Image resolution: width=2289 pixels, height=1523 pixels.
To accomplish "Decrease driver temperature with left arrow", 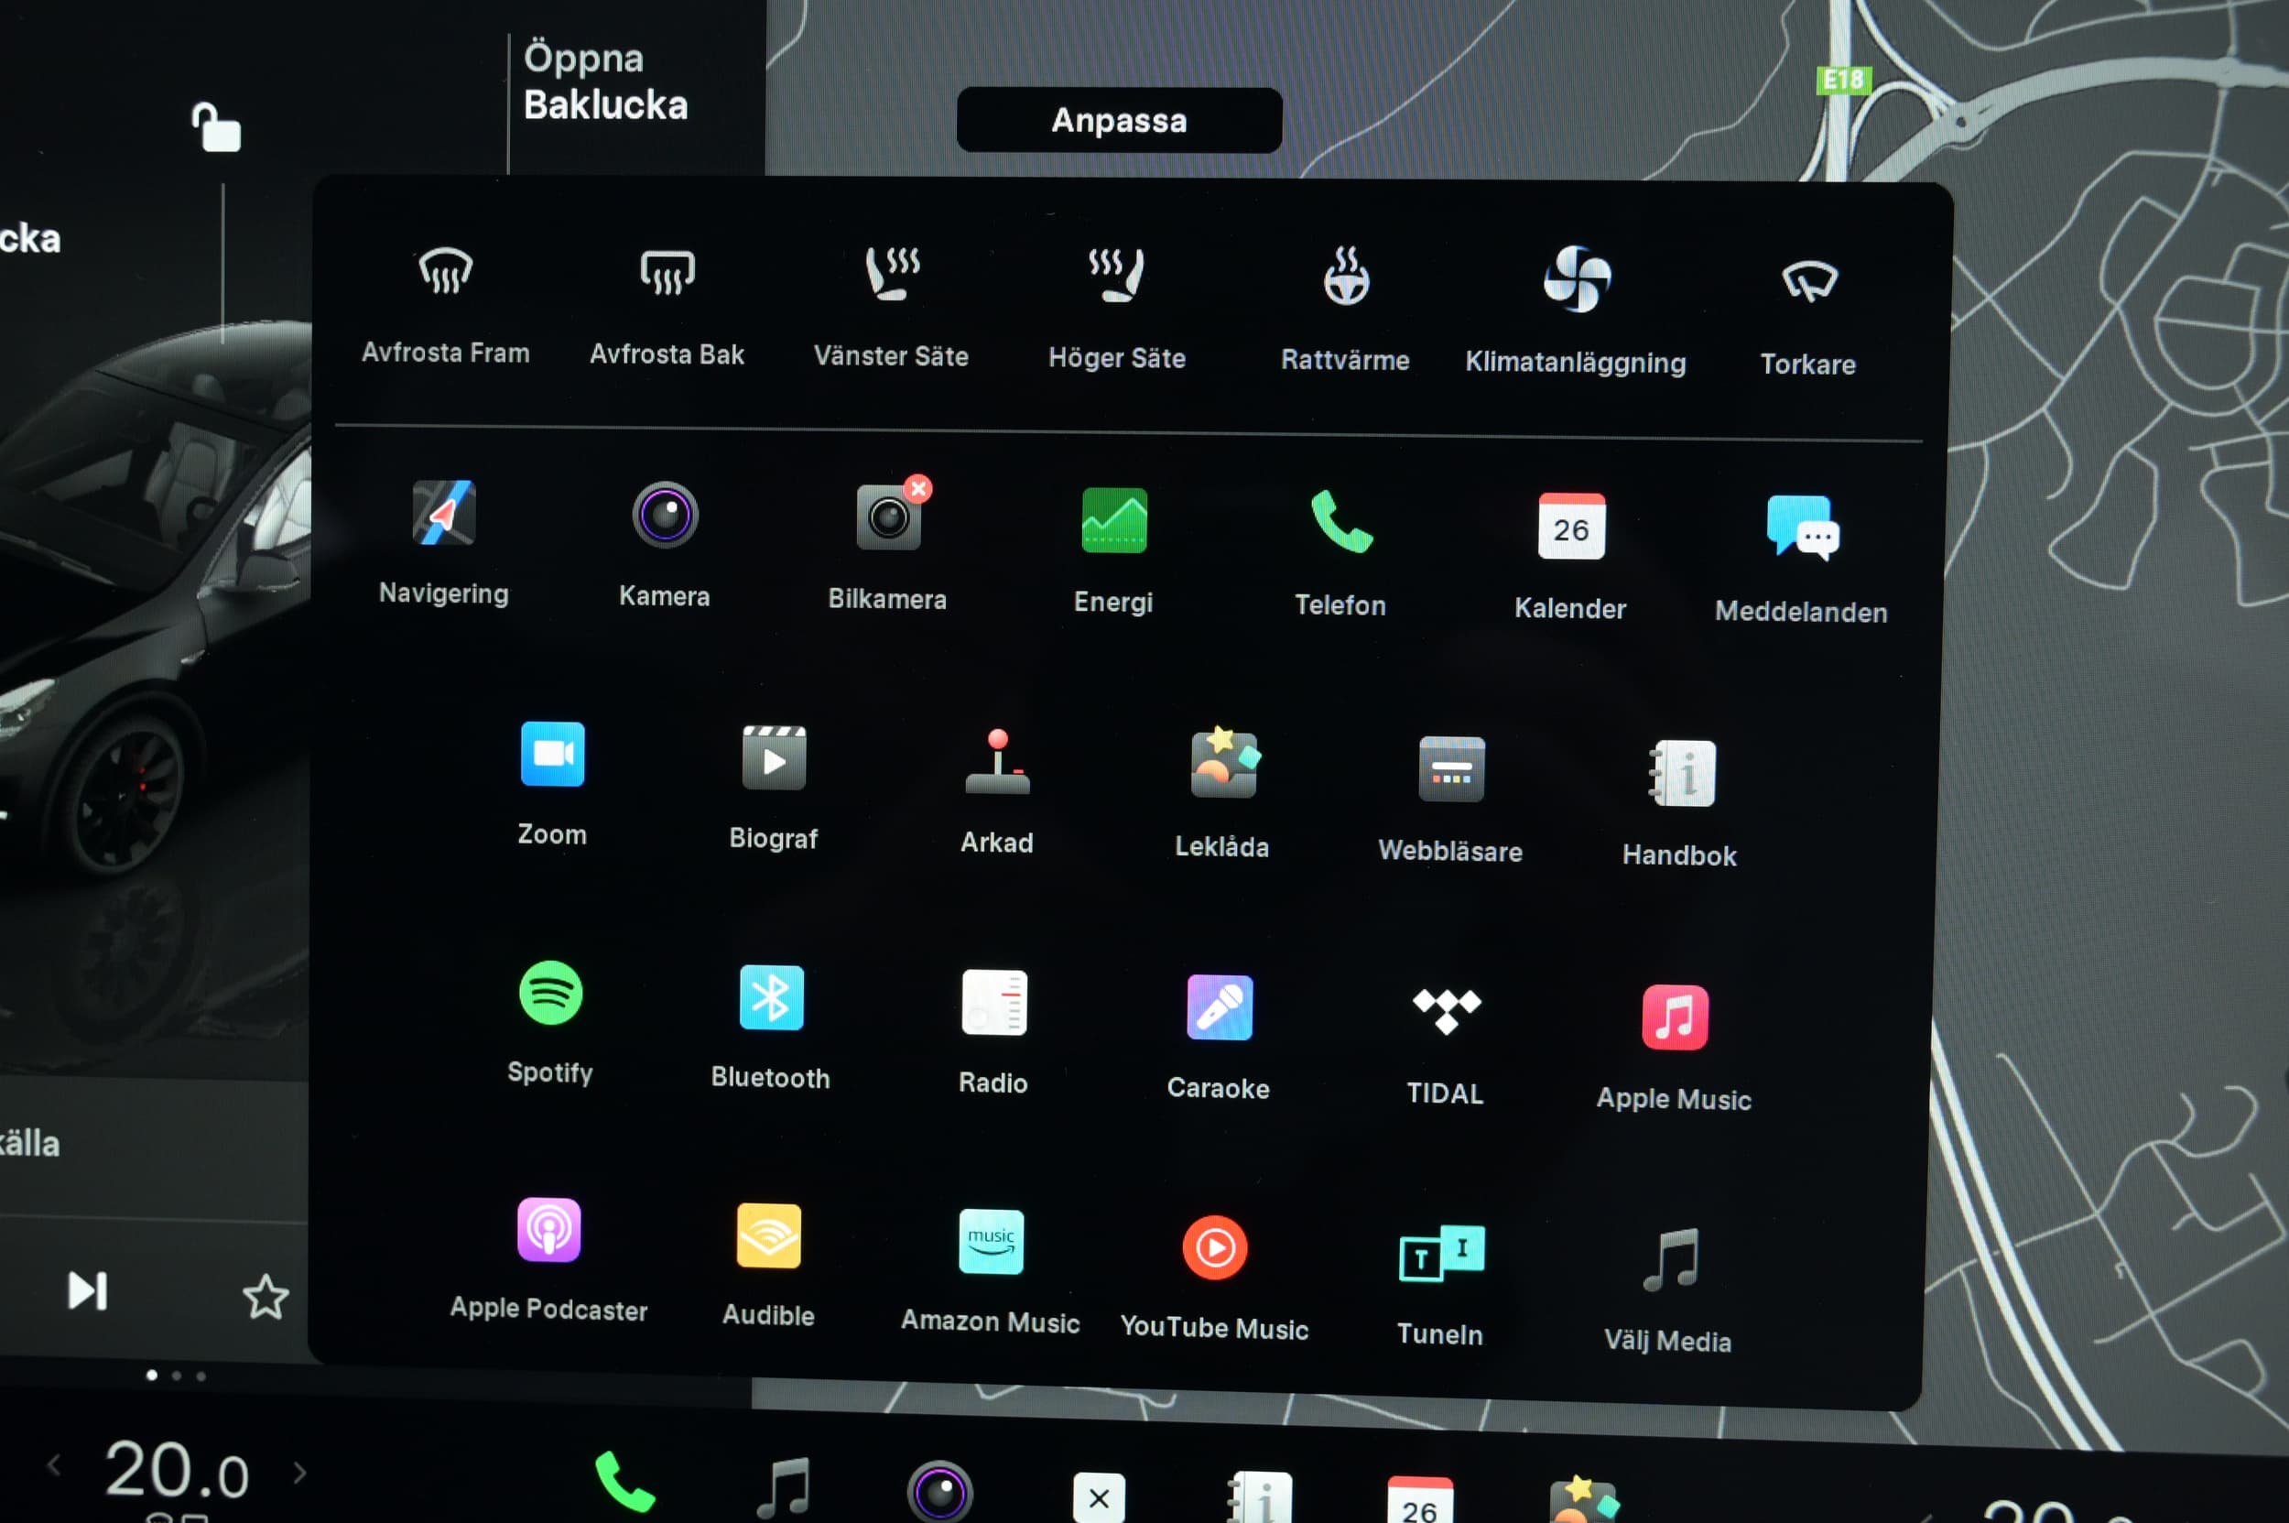I will (54, 1464).
